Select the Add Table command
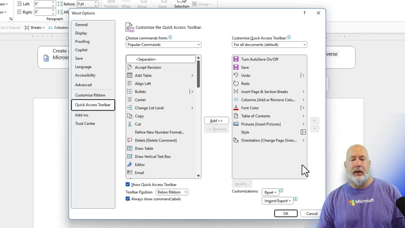405x228 pixels. coord(143,75)
